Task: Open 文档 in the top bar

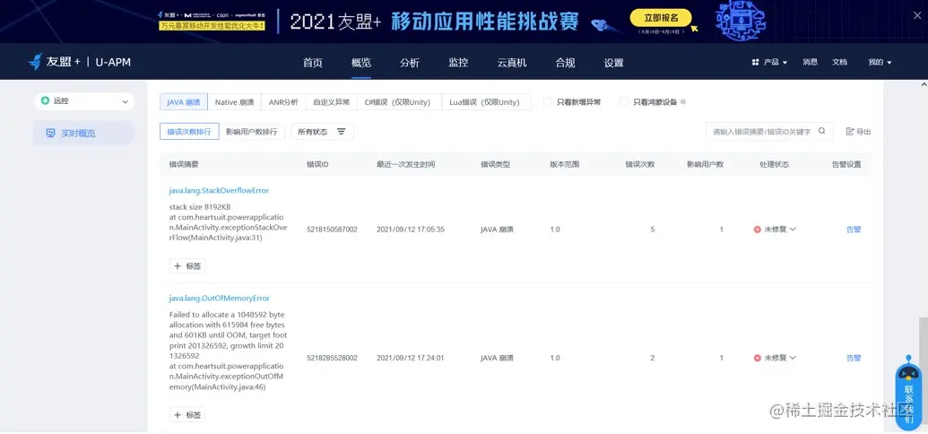Action: [839, 62]
